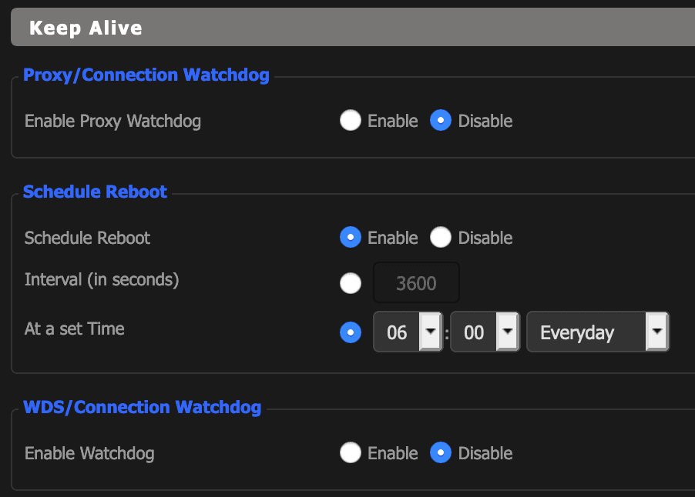The image size is (695, 497).
Task: Select Disable for WDS Enable Watchdog
Action: 441,452
